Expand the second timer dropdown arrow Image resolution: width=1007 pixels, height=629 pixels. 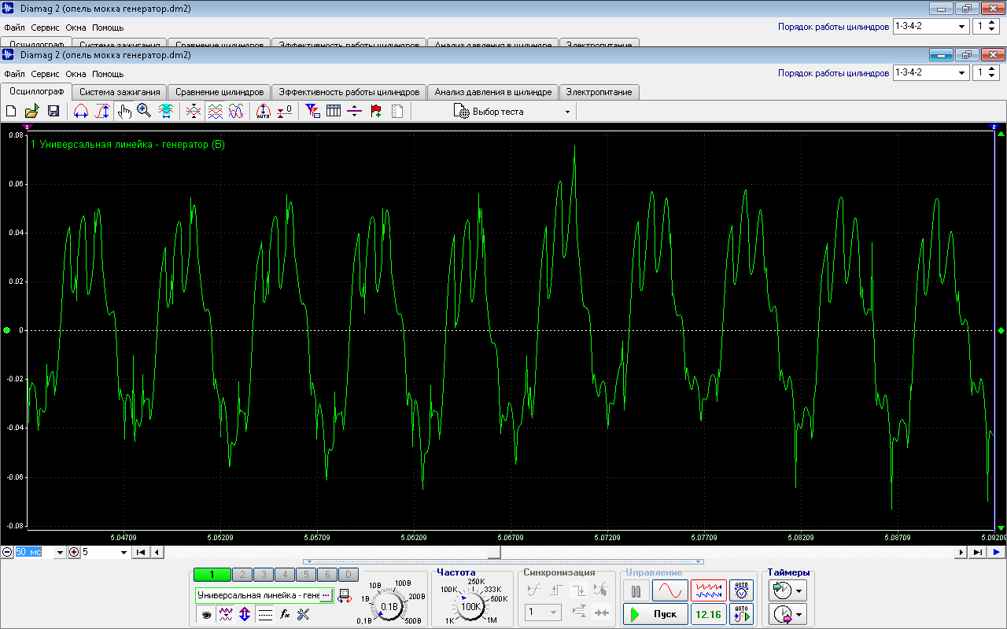click(800, 614)
